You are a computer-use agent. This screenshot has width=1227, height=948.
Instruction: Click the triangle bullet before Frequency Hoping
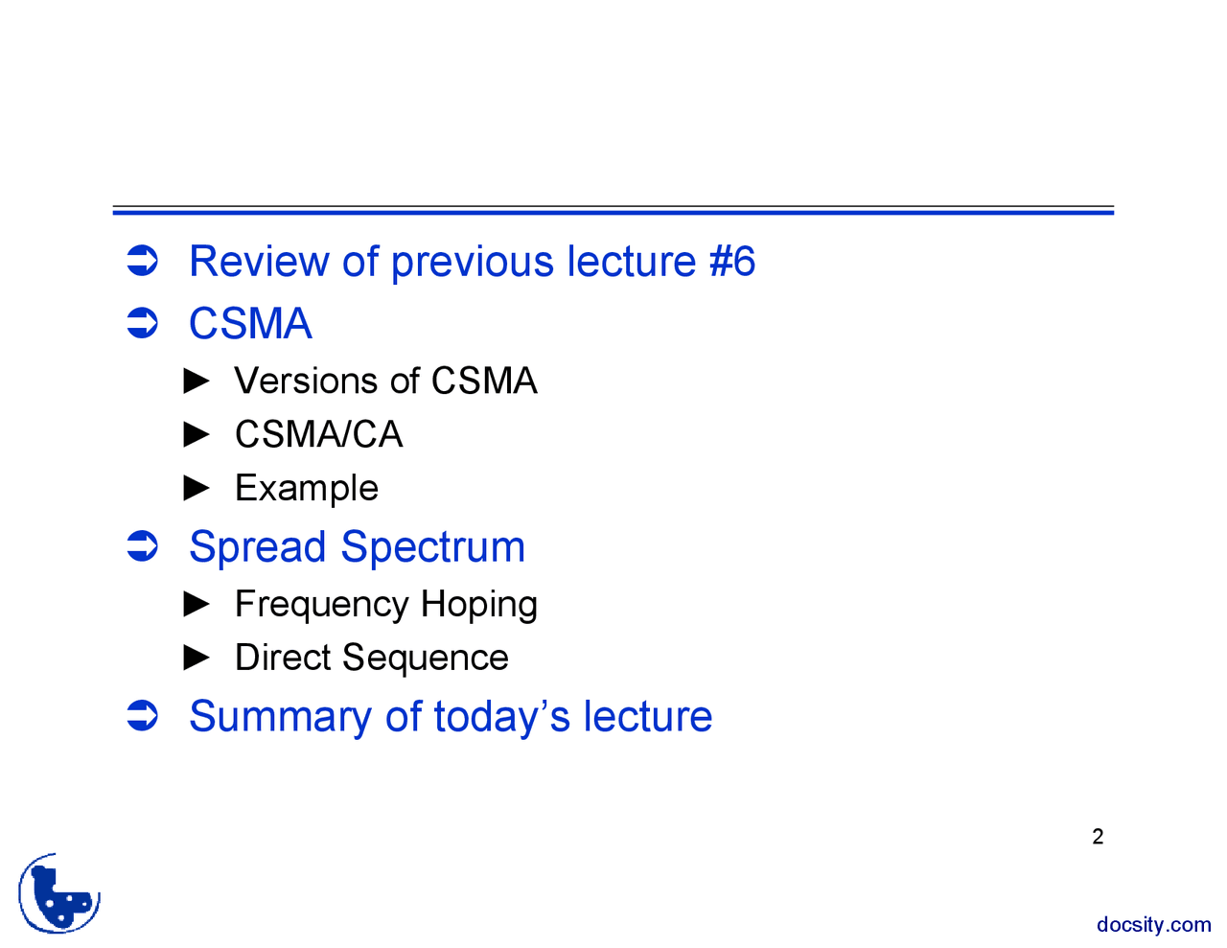point(197,604)
